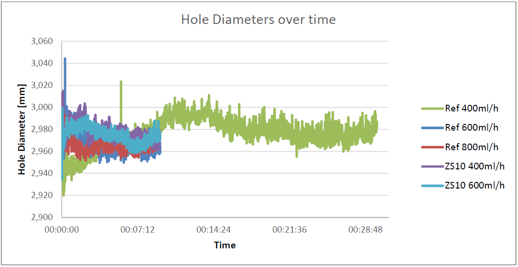Click the 00:28:48 label on the time axis
518x267 pixels.
(365, 230)
